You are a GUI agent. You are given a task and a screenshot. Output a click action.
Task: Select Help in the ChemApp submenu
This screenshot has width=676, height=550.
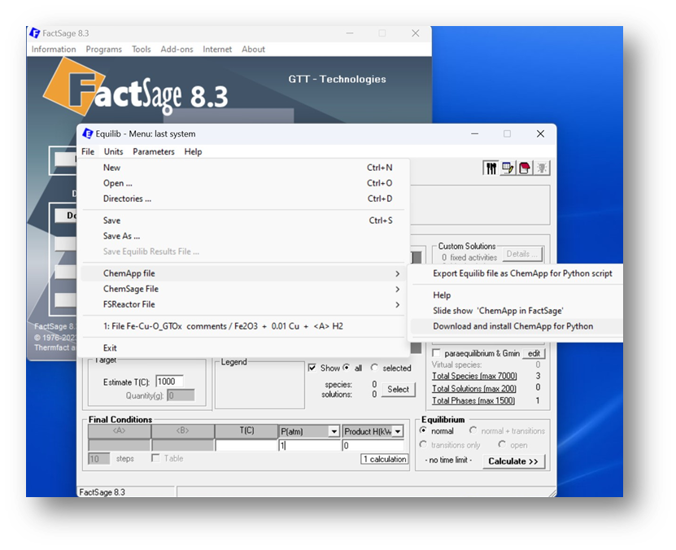(x=517, y=295)
